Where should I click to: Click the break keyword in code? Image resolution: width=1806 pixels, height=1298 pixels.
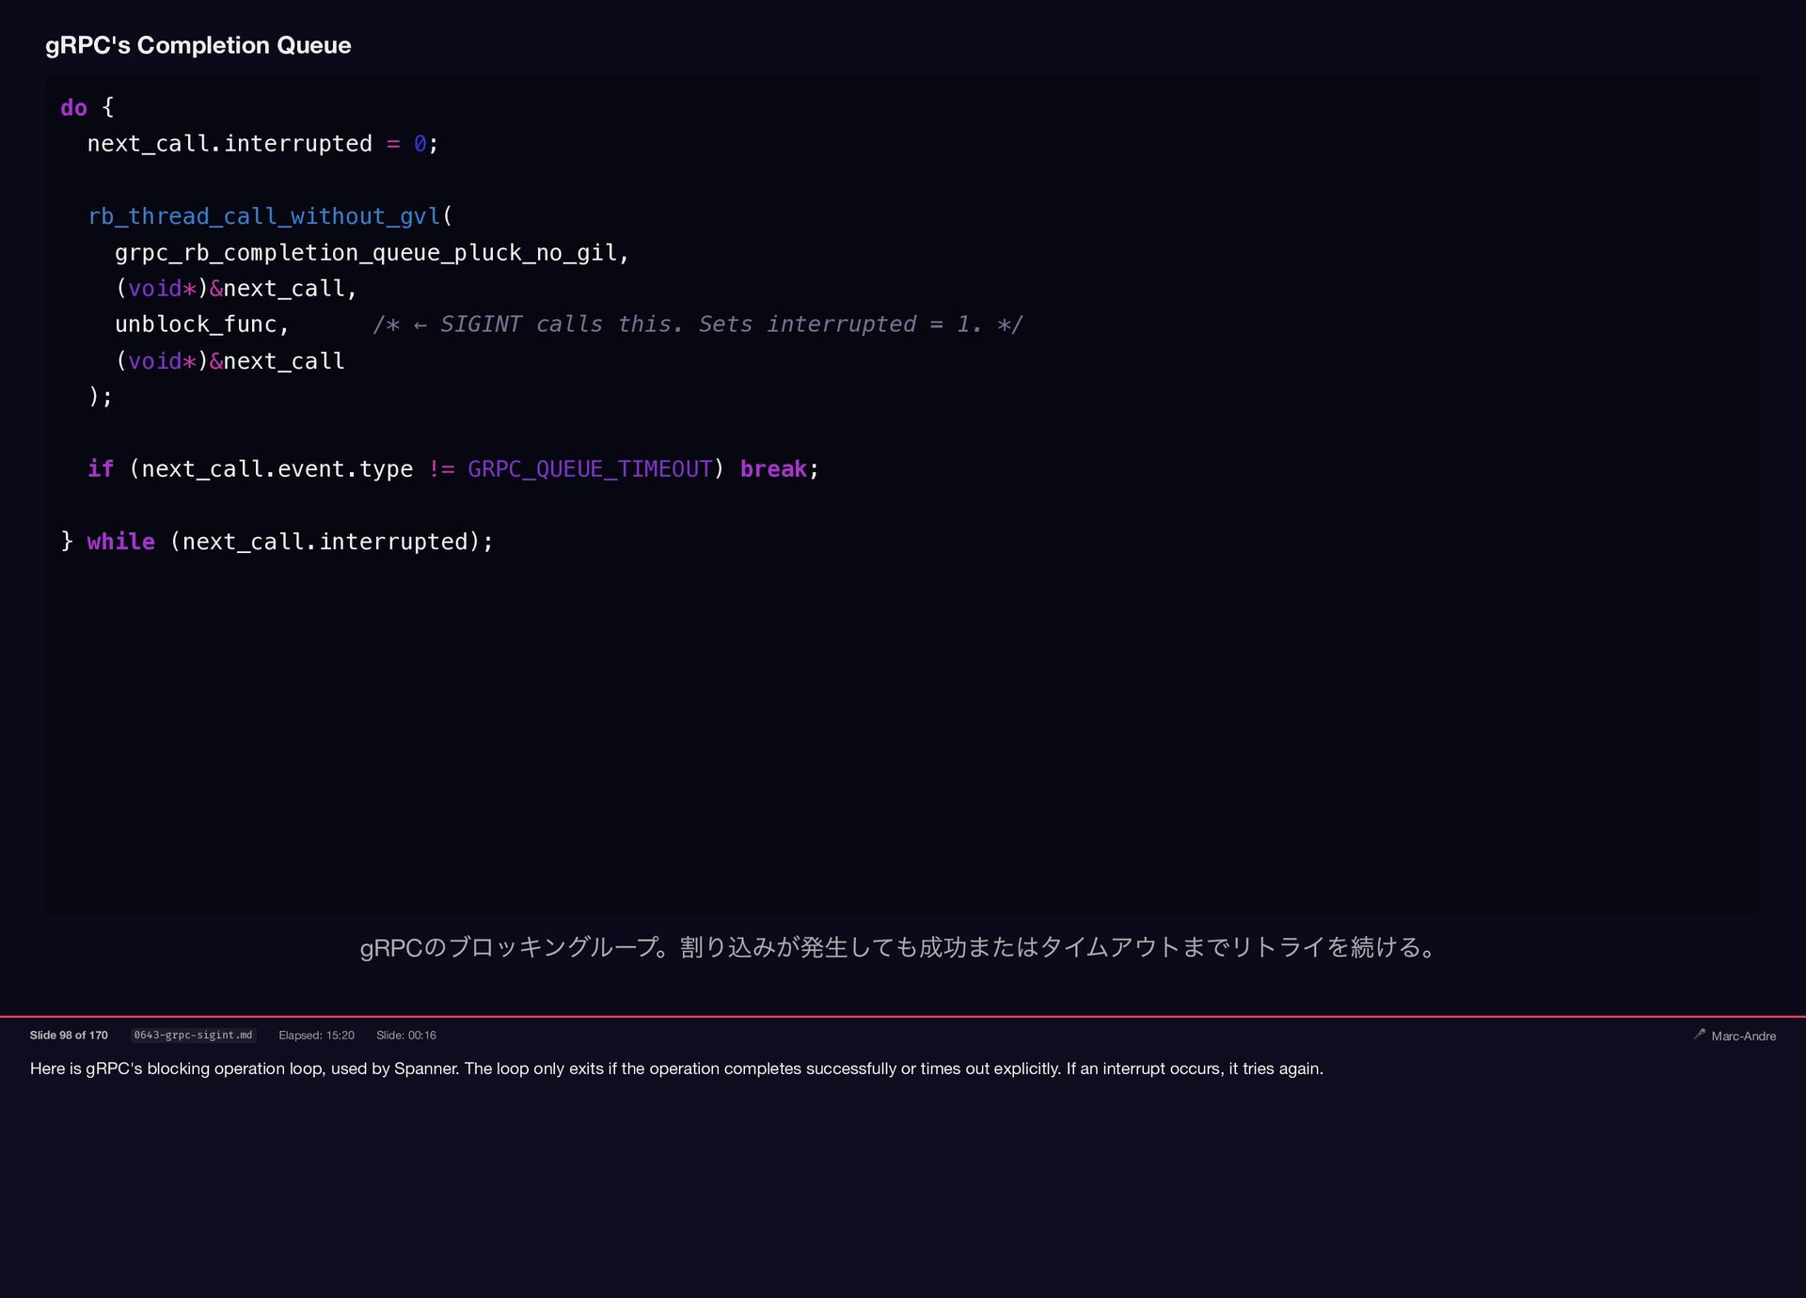(x=772, y=468)
